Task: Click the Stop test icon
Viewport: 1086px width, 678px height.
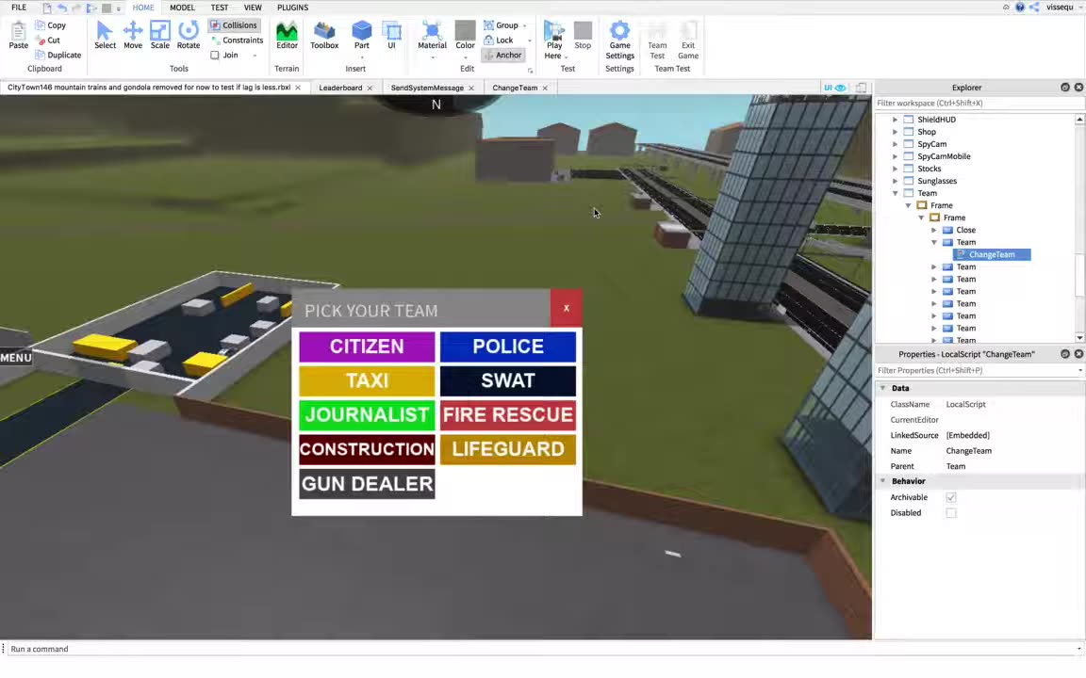Action: point(584,30)
